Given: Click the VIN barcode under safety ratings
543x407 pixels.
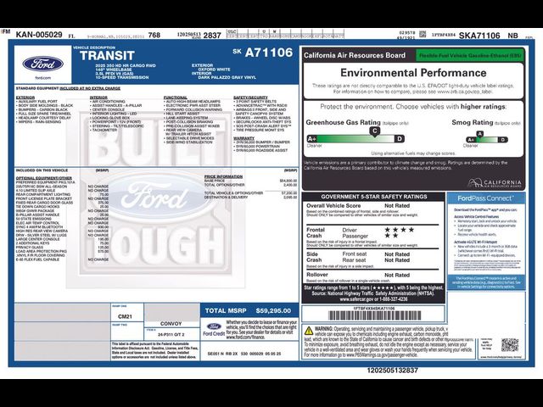Looking at the screenshot, I should [x=375, y=315].
